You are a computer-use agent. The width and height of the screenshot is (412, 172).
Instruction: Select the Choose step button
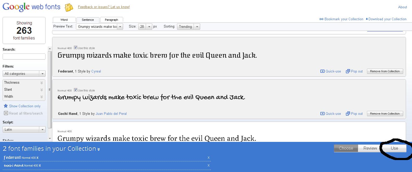(346, 148)
